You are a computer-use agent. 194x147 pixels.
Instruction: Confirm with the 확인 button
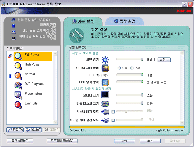tap(124, 141)
